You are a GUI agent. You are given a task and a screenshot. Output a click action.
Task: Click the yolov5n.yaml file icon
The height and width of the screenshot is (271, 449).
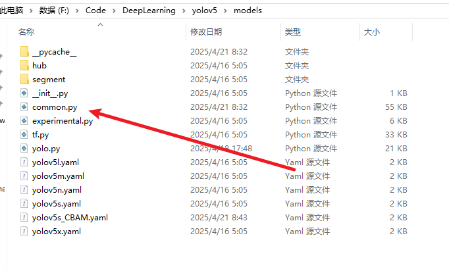pyautogui.click(x=24, y=189)
